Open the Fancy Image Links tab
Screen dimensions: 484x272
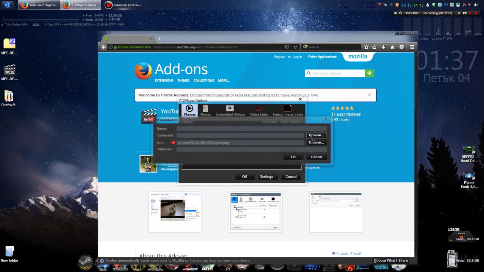pyautogui.click(x=288, y=110)
